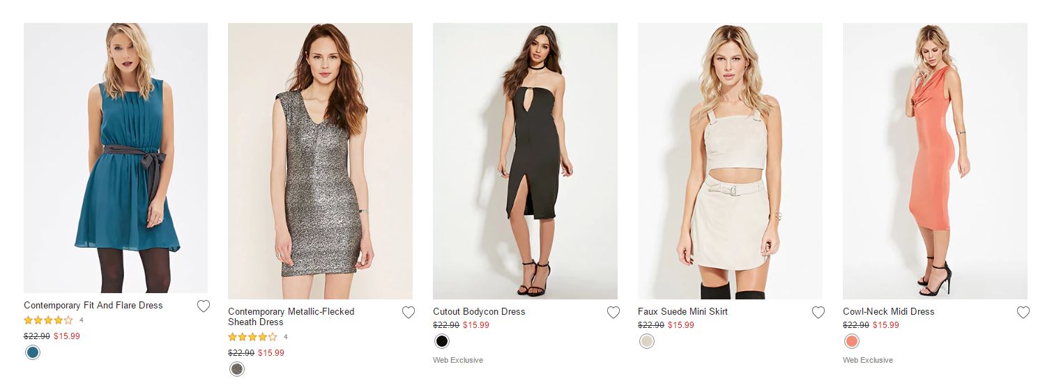Select beige swatch for Faux Suede Mini Skirt

click(x=647, y=341)
